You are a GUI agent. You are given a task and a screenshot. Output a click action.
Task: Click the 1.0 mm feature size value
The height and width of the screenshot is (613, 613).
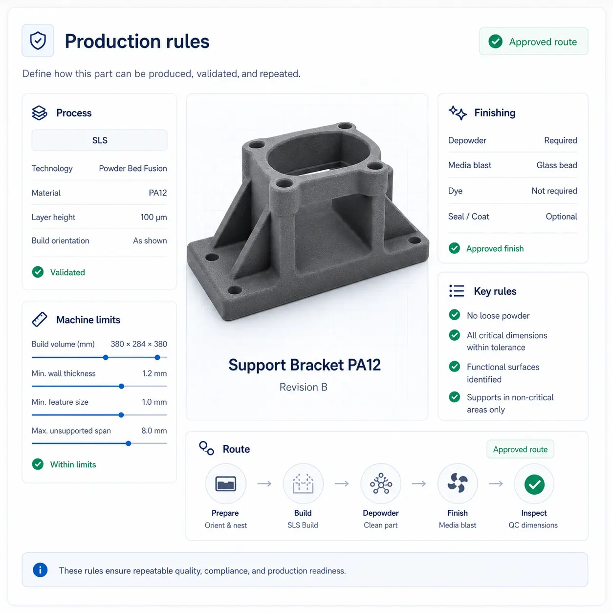[x=154, y=402]
